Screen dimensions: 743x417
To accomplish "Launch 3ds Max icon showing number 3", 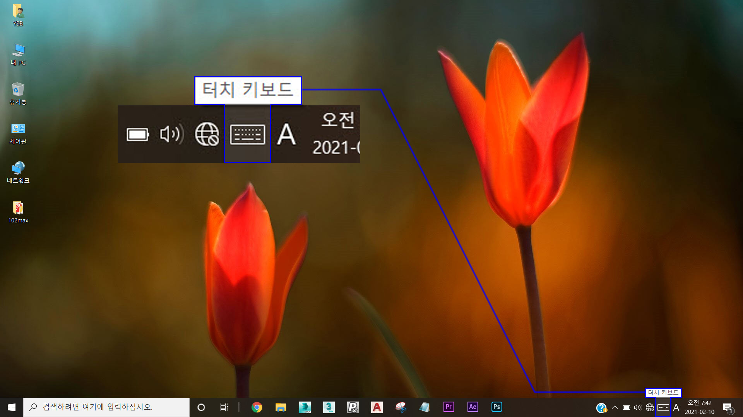I will click(329, 407).
